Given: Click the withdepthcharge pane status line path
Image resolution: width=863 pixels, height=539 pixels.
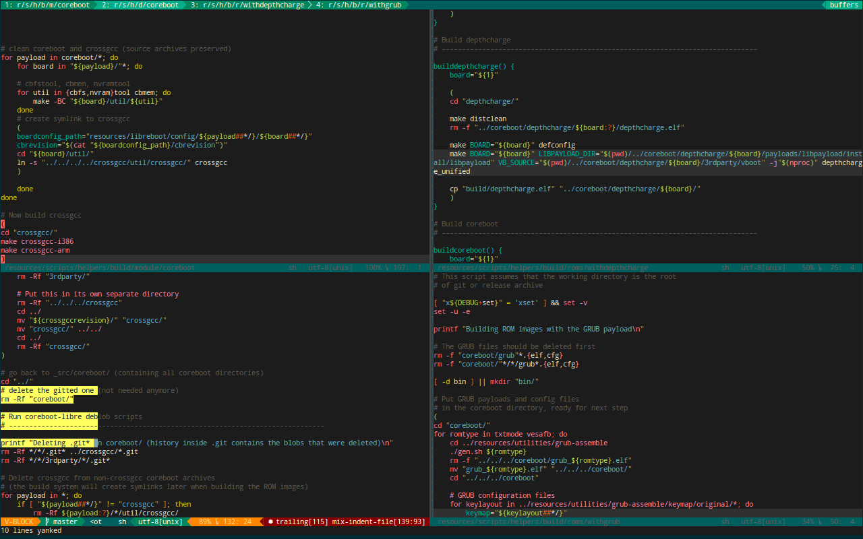Looking at the screenshot, I should [542, 267].
